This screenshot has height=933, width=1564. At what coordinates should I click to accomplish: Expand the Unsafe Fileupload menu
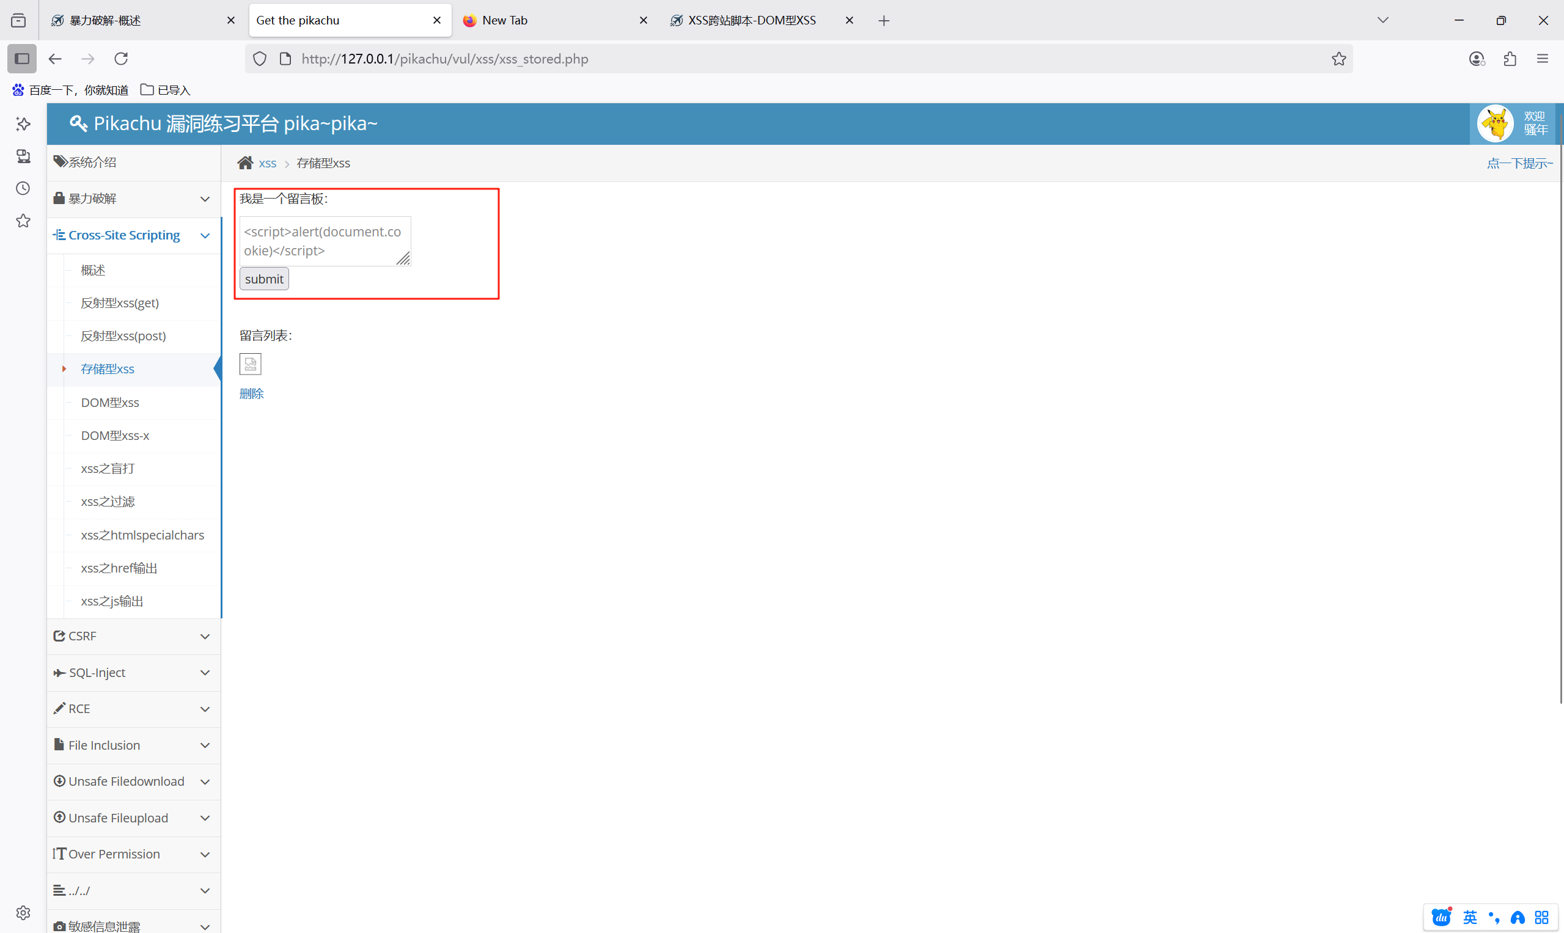point(134,818)
